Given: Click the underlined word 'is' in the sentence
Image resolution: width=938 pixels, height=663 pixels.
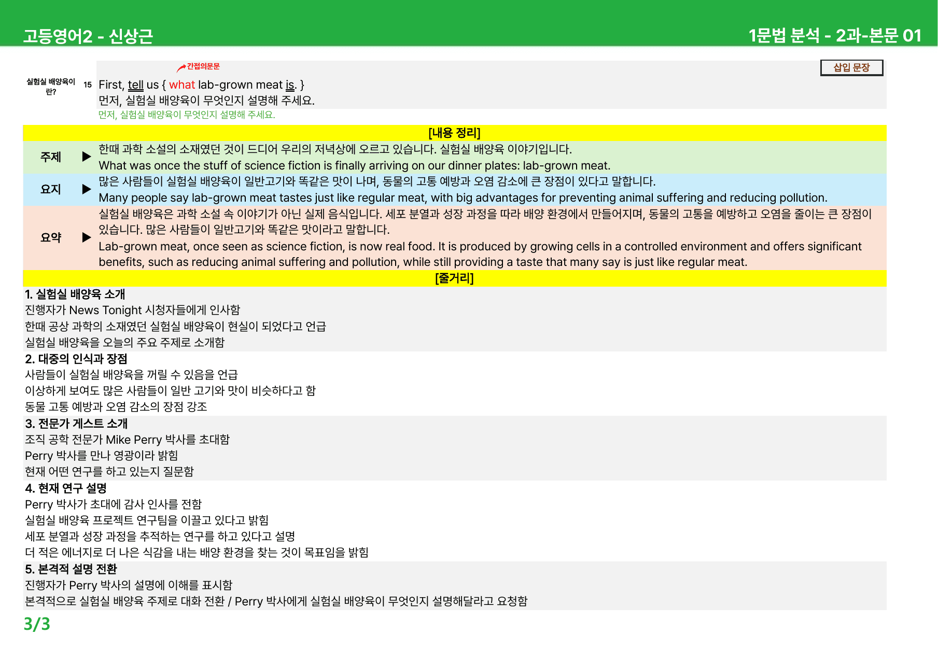Looking at the screenshot, I should 290,84.
